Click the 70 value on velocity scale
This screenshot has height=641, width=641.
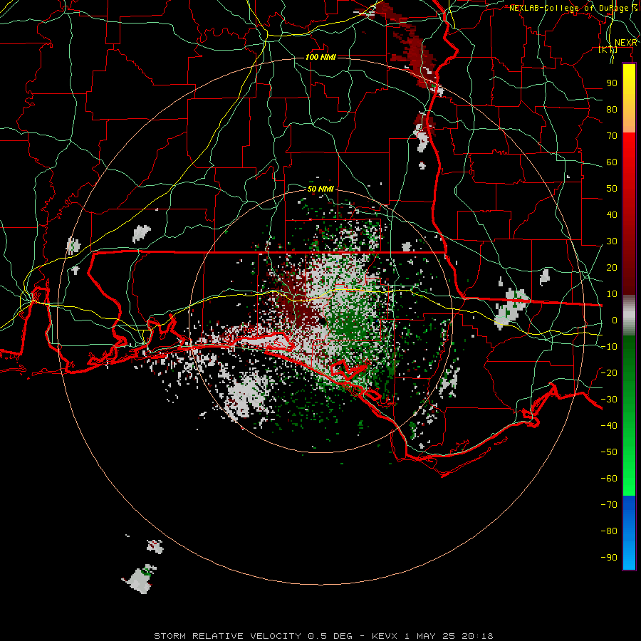click(612, 136)
